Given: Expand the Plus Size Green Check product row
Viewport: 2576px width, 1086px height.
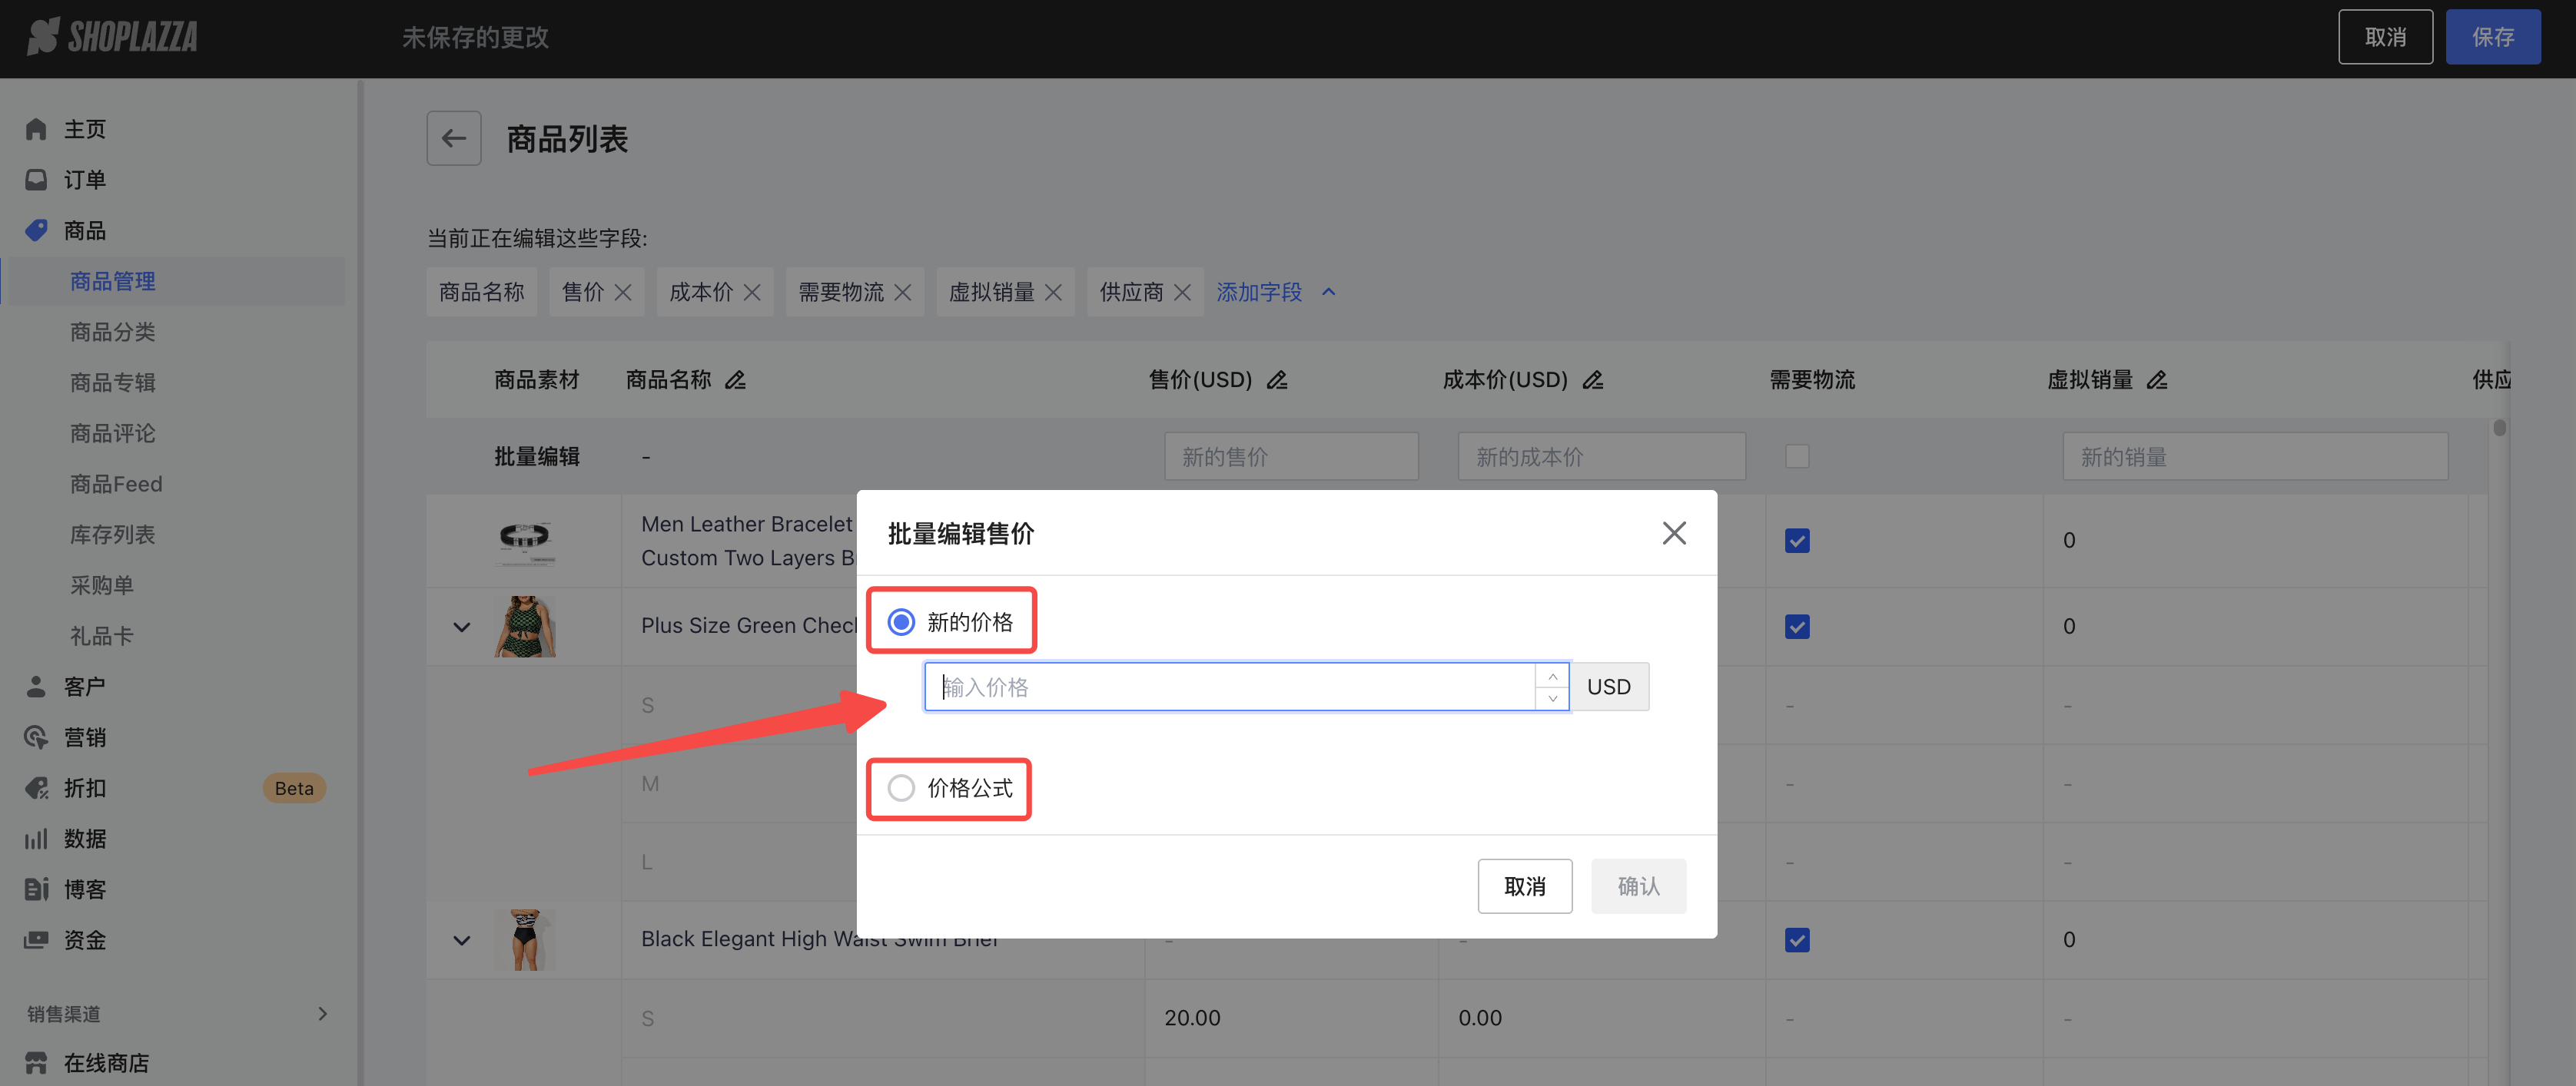Looking at the screenshot, I should point(461,627).
